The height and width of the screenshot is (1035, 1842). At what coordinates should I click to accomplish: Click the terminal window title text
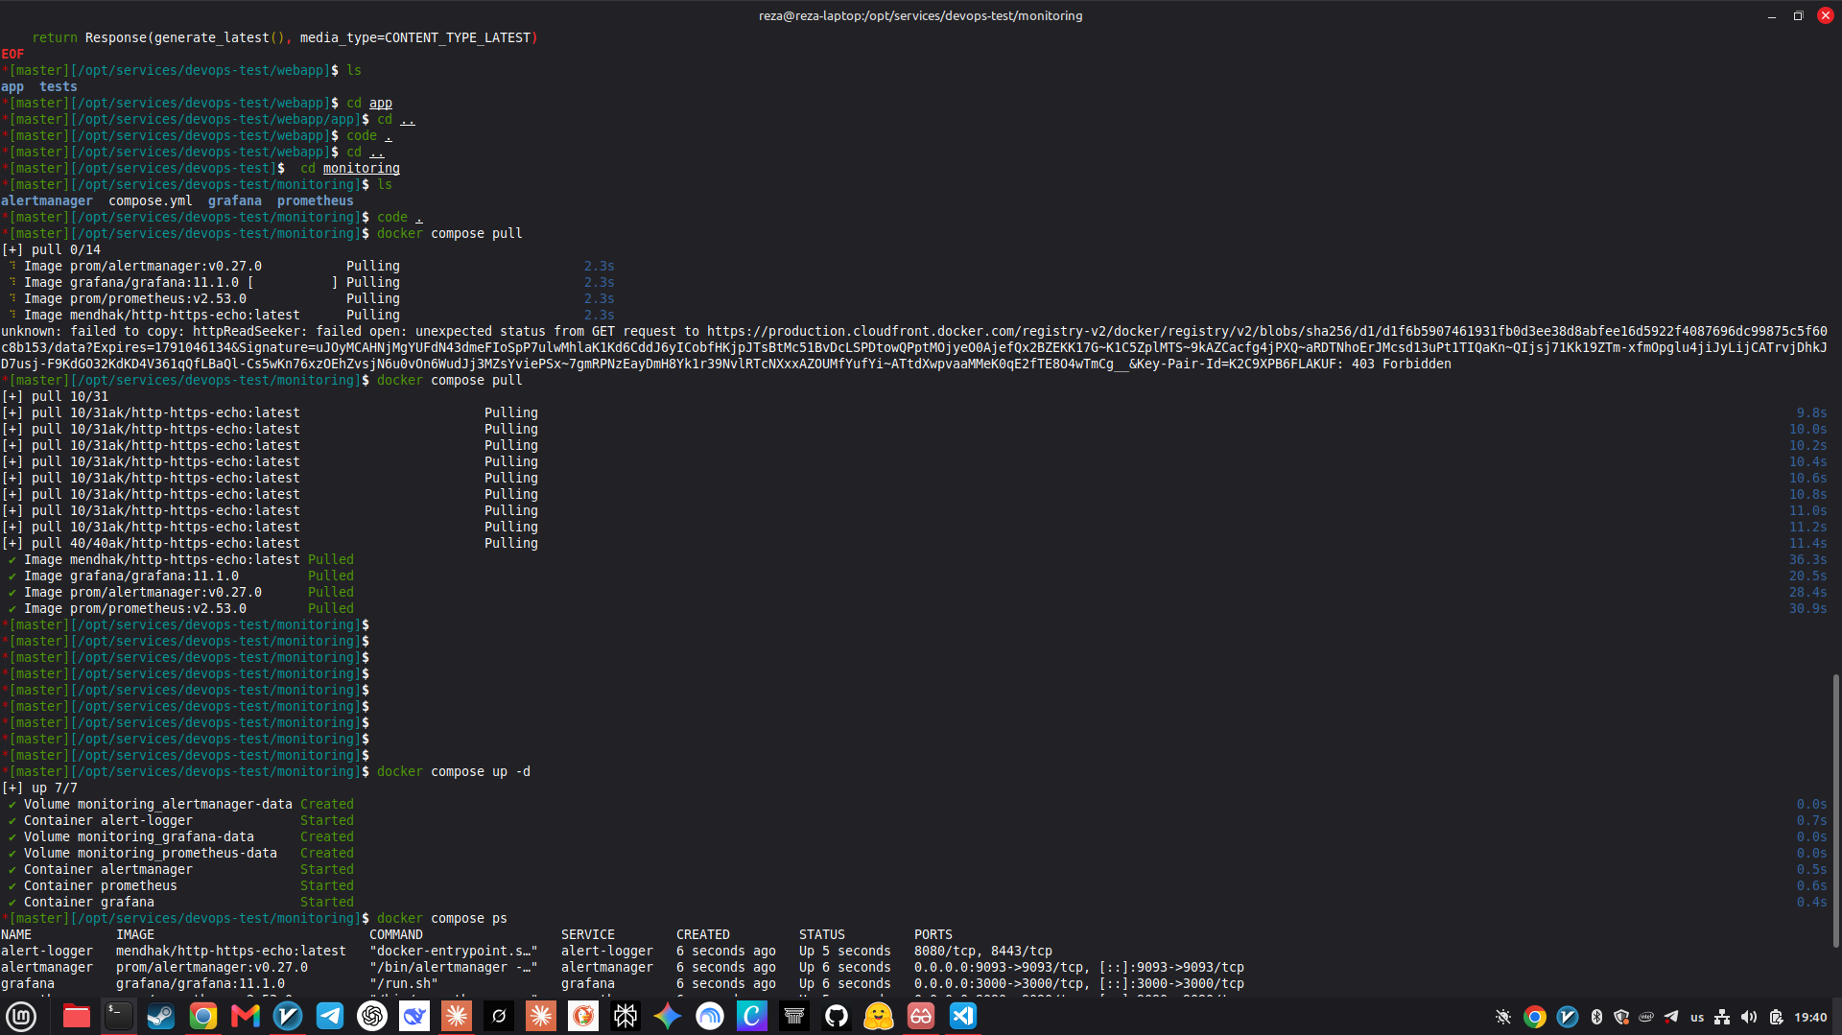[x=920, y=15]
